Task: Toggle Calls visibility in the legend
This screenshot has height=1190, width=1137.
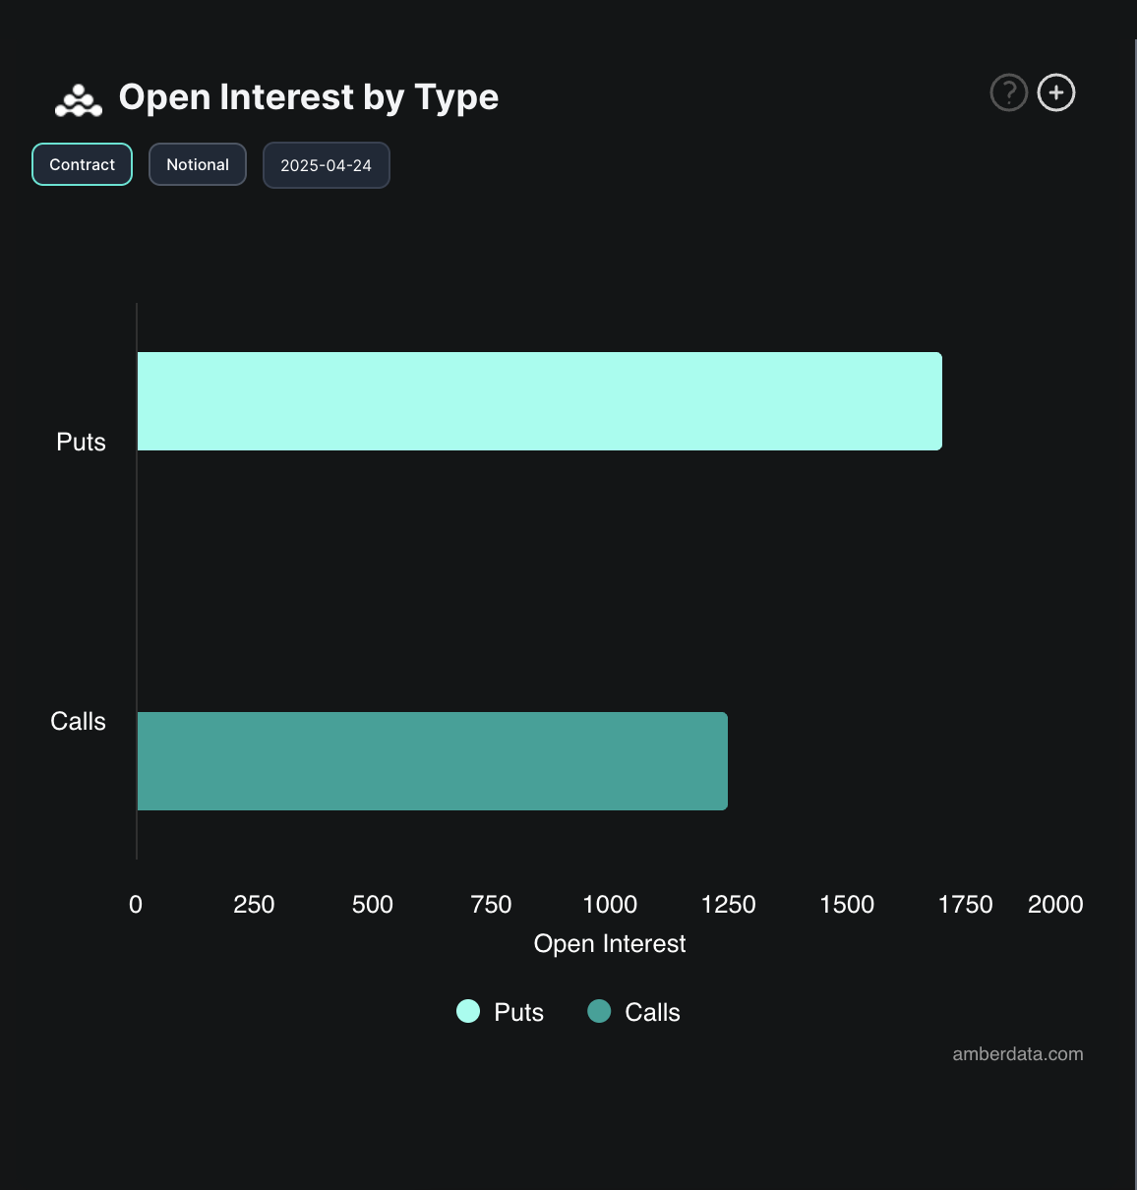Action: pyautogui.click(x=633, y=1011)
